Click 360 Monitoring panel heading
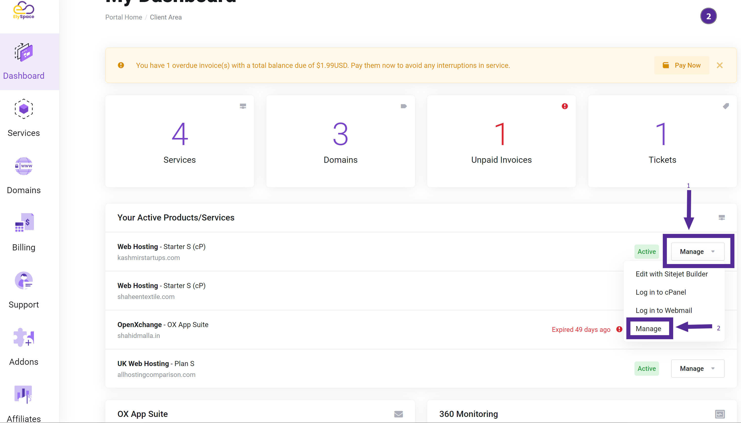 pos(468,414)
